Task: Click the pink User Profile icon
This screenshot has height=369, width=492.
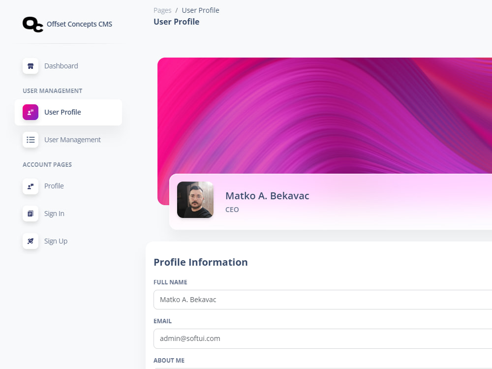Action: [31, 112]
